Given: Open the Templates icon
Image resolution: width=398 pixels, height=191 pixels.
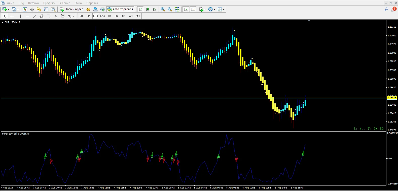Looking at the screenshot, I should tap(220, 9).
